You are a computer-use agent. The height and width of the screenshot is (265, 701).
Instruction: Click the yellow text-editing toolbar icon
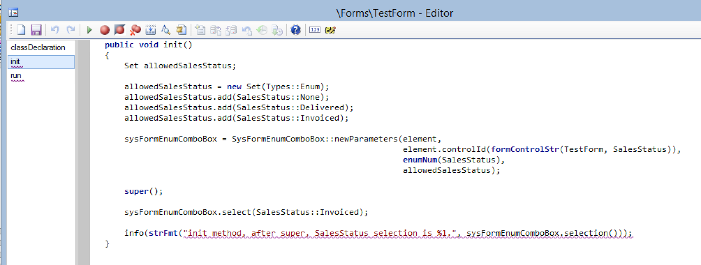point(330,30)
